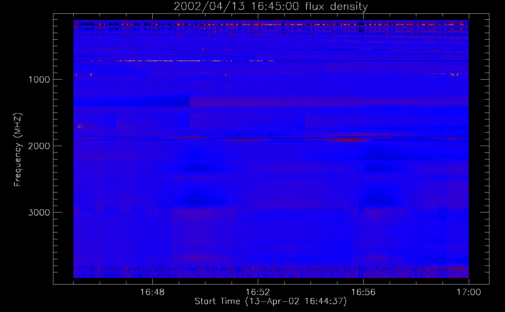Click the 2000 frequency tick label
The height and width of the screenshot is (312, 505).
pyautogui.click(x=39, y=146)
